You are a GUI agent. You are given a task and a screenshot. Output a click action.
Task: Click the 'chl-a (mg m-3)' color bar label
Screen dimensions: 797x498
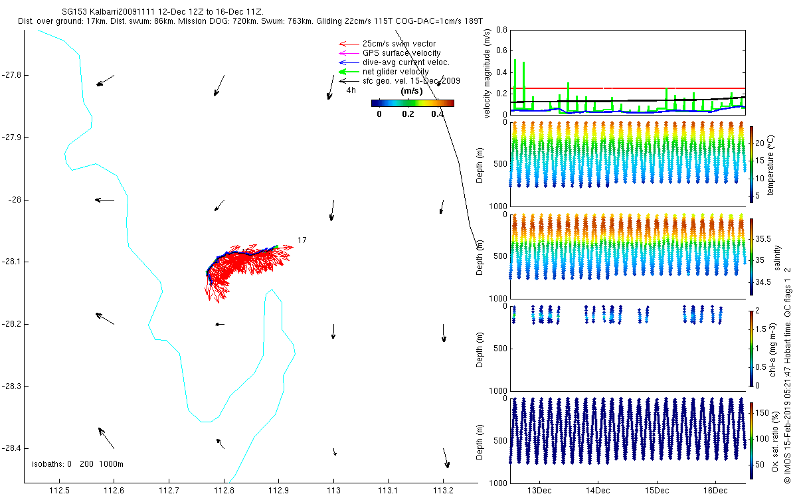point(772,349)
